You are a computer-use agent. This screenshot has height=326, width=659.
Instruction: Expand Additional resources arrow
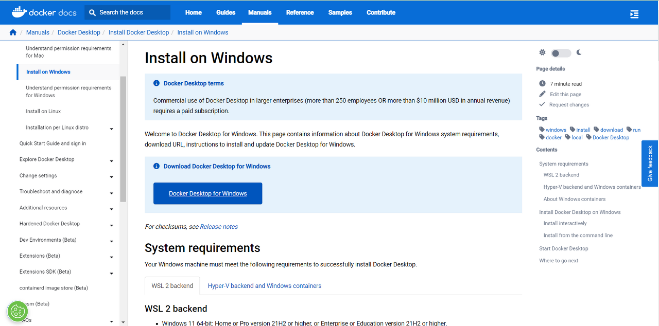click(x=112, y=209)
